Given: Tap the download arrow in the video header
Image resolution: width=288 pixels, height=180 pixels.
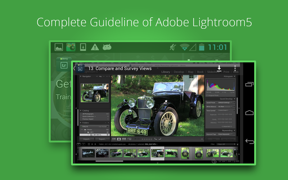Looking at the screenshot, I should 219,68.
